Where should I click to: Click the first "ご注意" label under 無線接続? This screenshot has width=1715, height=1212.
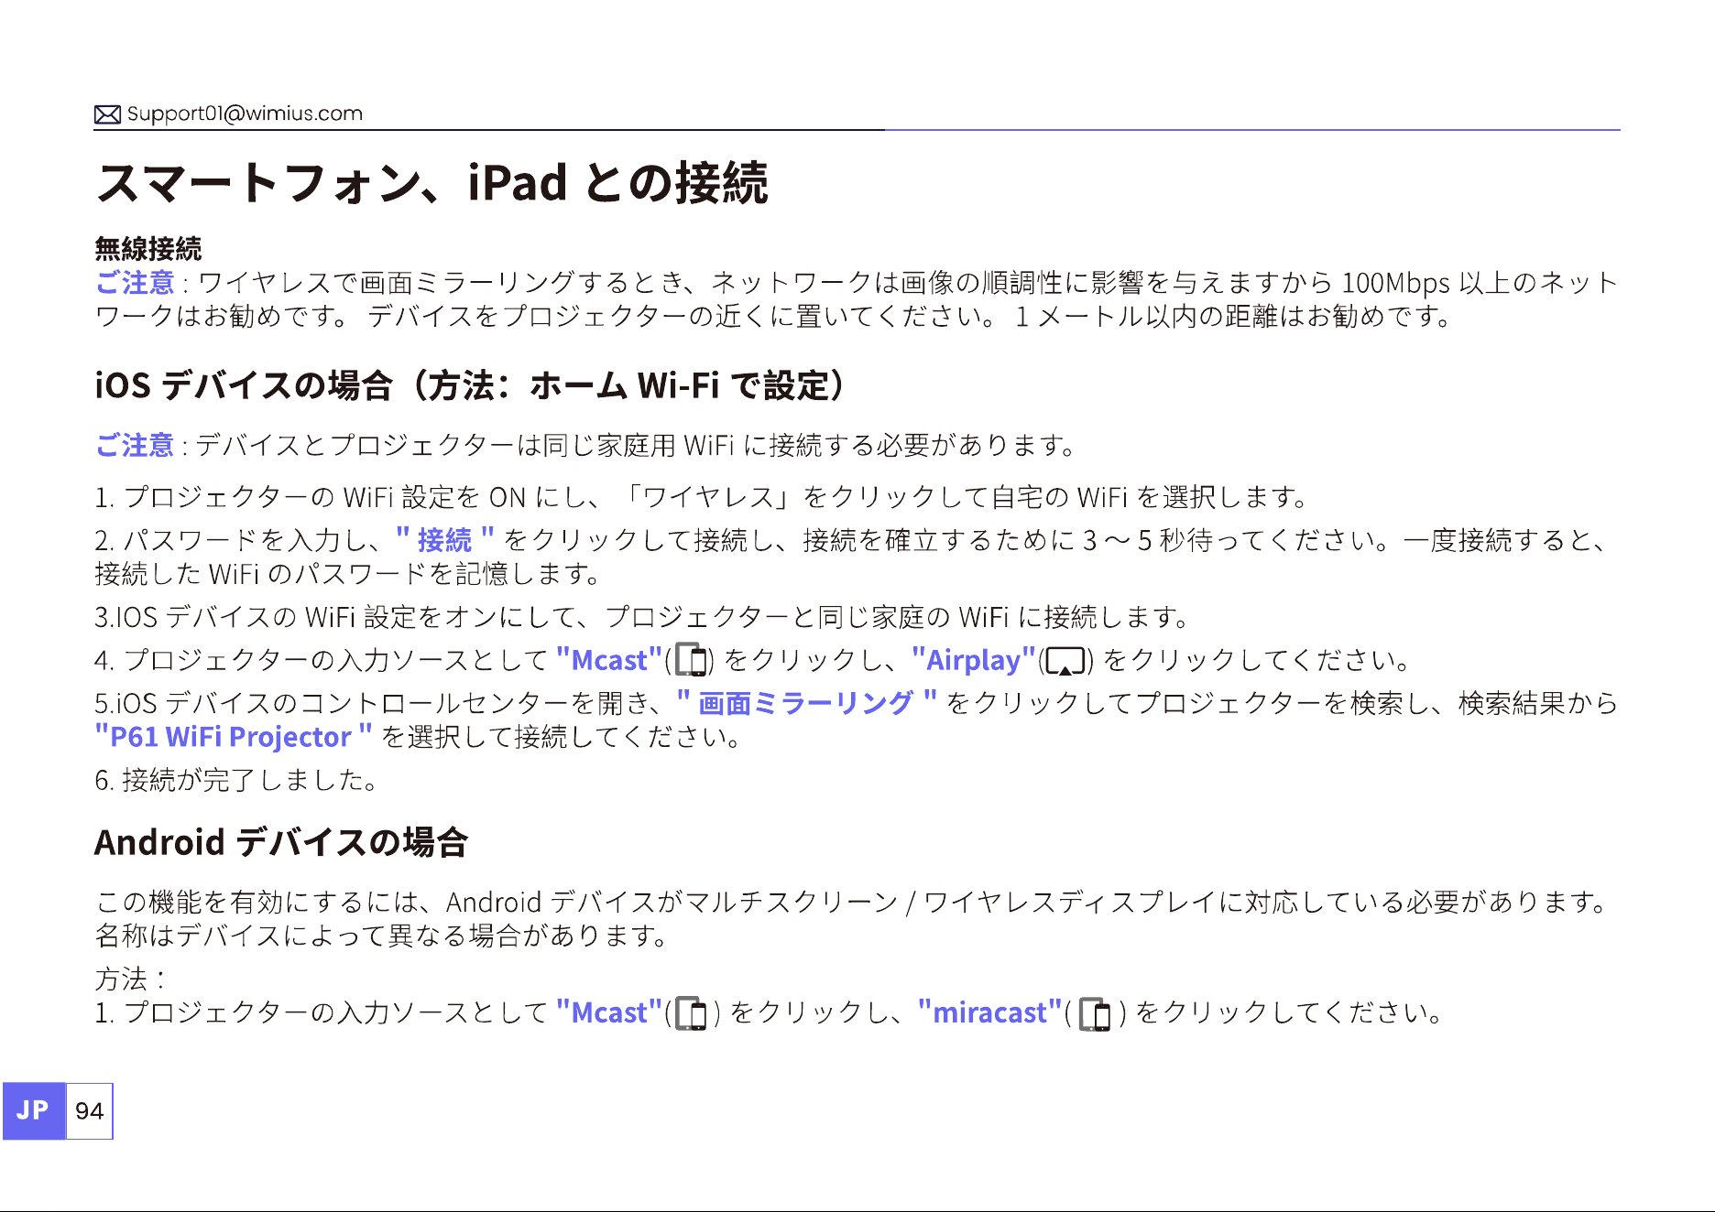[135, 283]
